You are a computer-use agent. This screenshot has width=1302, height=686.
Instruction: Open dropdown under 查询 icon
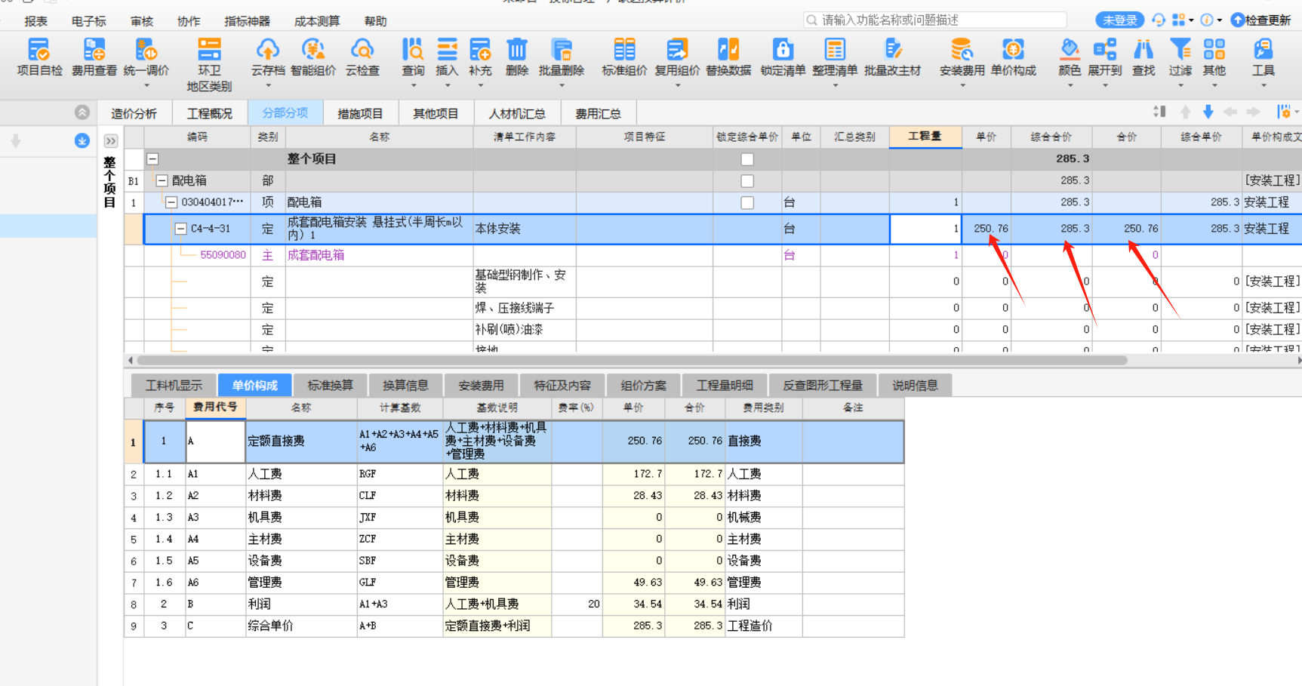[413, 85]
